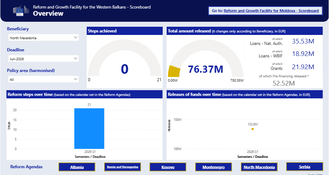Open the Montenegro reform agenda
The width and height of the screenshot is (329, 175).
point(213,167)
